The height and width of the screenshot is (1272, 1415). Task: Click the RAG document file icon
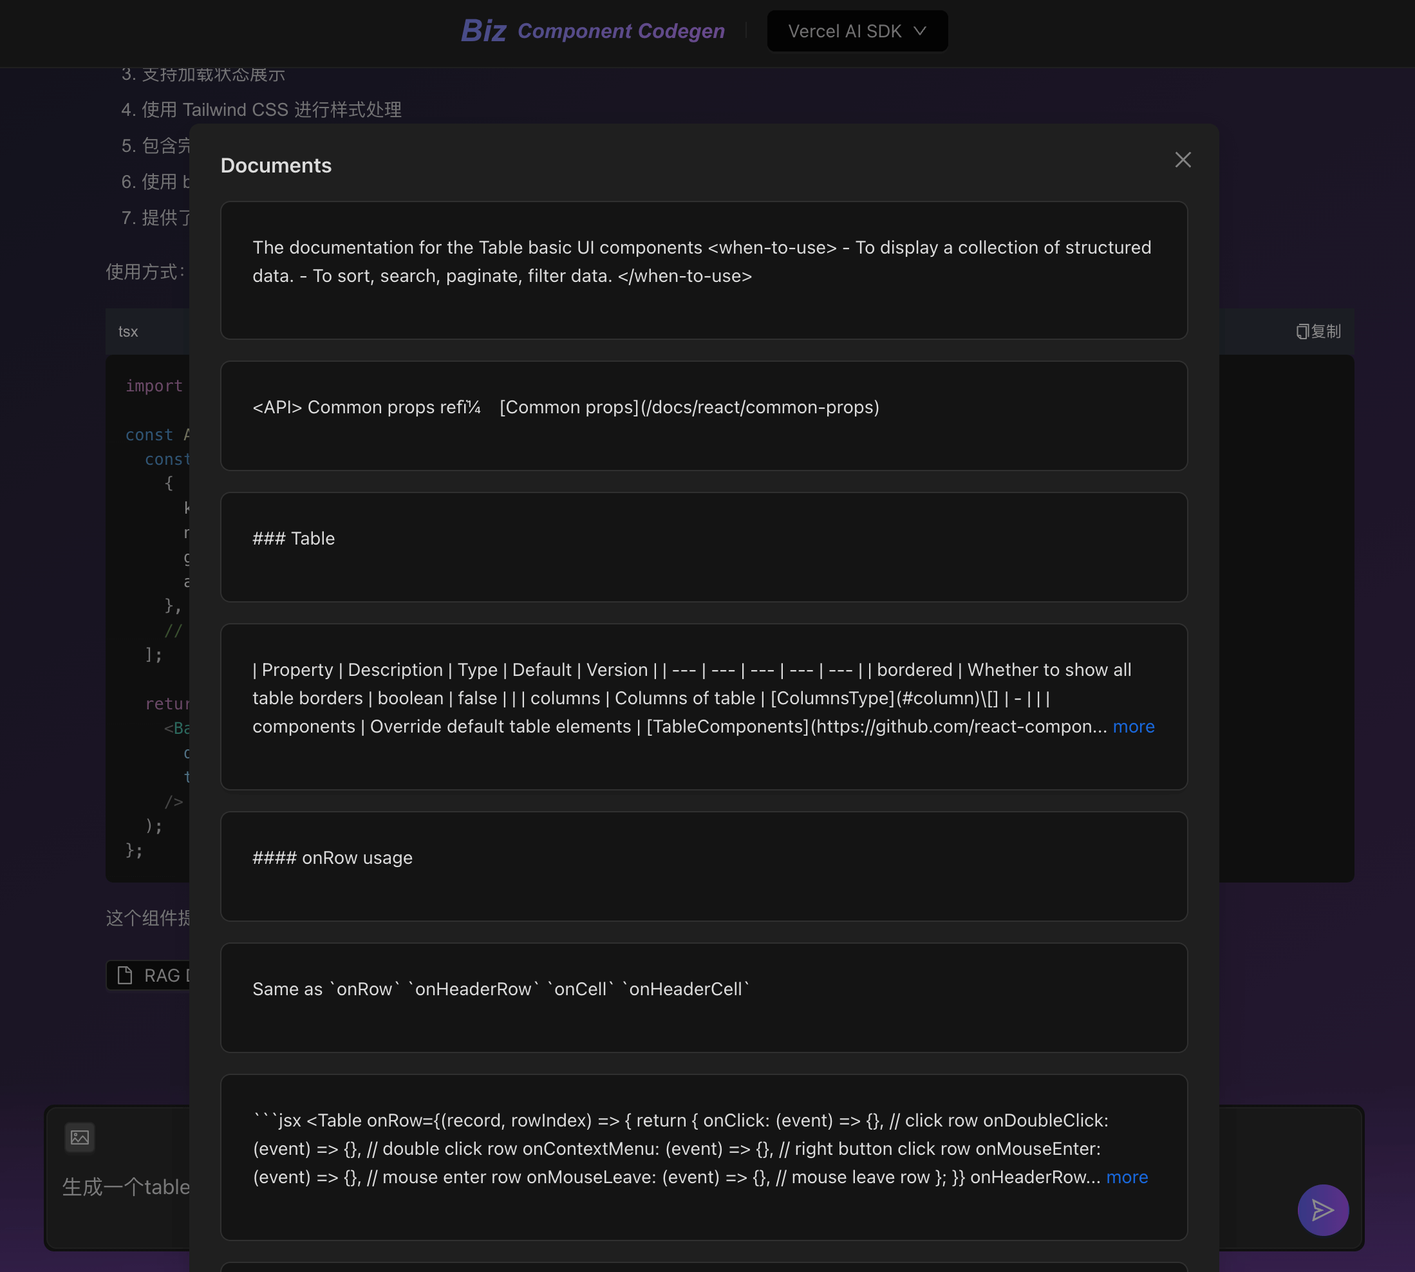coord(125,975)
